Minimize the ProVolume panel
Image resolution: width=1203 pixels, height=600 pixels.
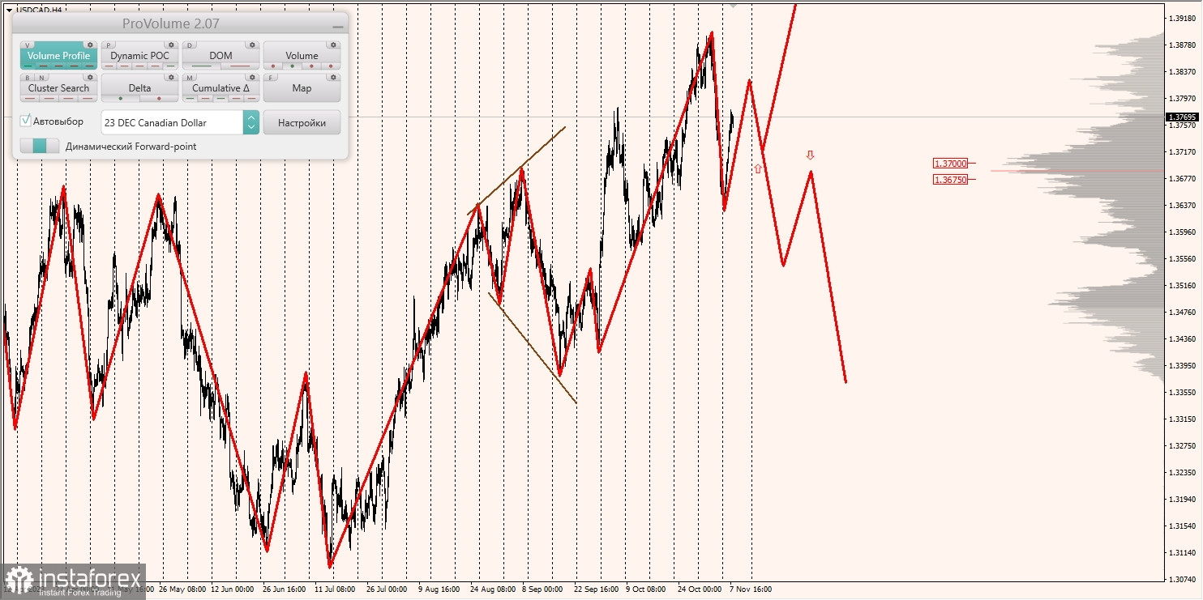338,27
